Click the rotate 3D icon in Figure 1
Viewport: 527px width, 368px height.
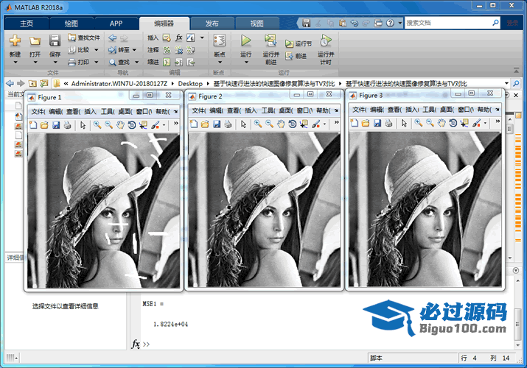(x=132, y=125)
